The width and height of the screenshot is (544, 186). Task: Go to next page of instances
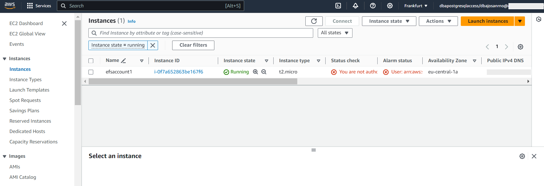[x=506, y=47]
